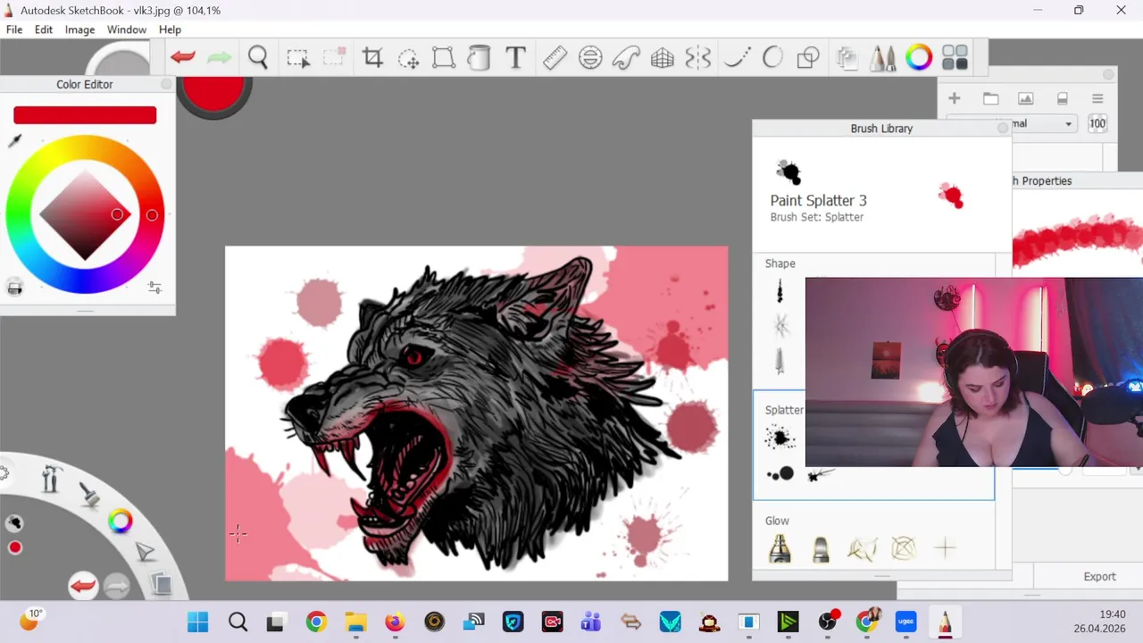The height and width of the screenshot is (643, 1143).
Task: Select the large Splatter burst brush
Action: coord(780,438)
